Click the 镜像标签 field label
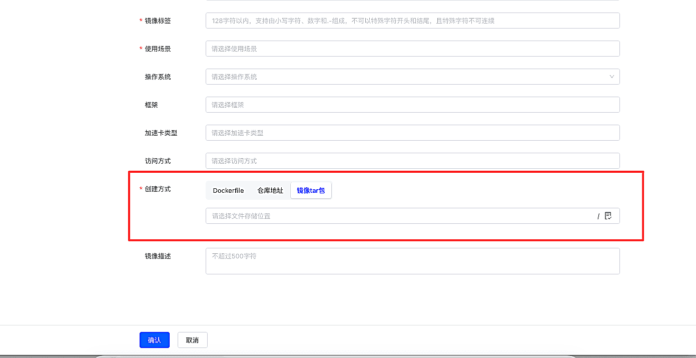This screenshot has height=358, width=696. (x=158, y=21)
